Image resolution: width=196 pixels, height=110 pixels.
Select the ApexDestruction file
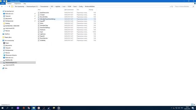click(x=44, y=13)
